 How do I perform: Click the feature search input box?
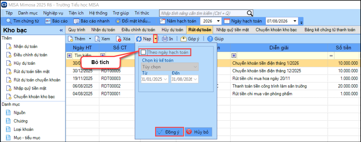203,13
